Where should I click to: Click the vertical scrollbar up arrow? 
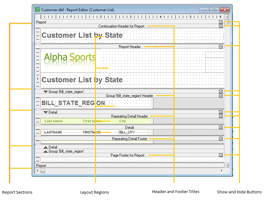[227, 17]
